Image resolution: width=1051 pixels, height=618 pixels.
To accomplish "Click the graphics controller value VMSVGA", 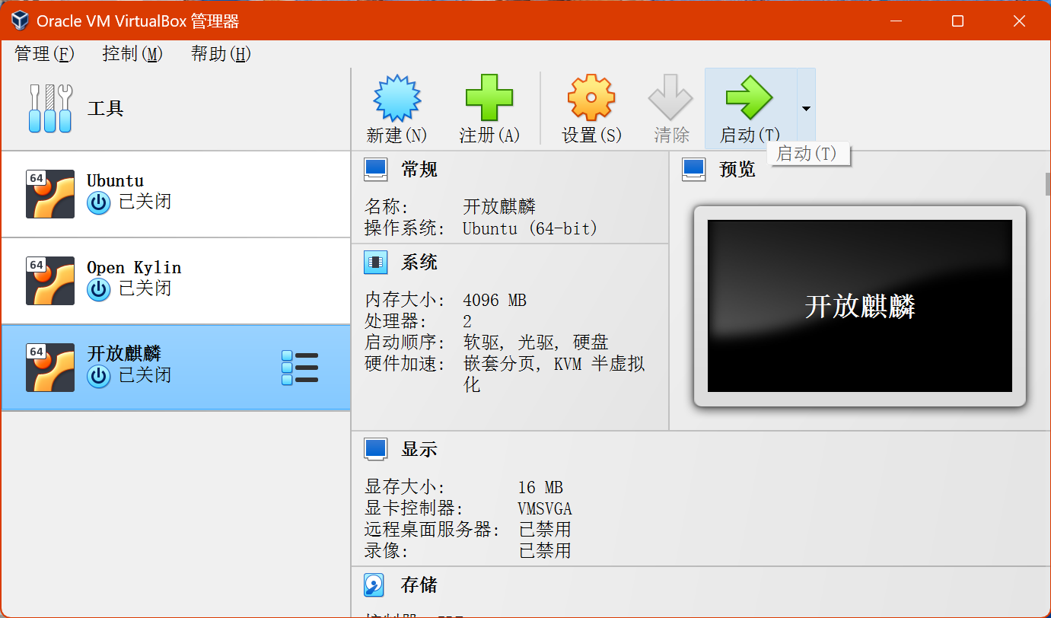I will click(545, 508).
